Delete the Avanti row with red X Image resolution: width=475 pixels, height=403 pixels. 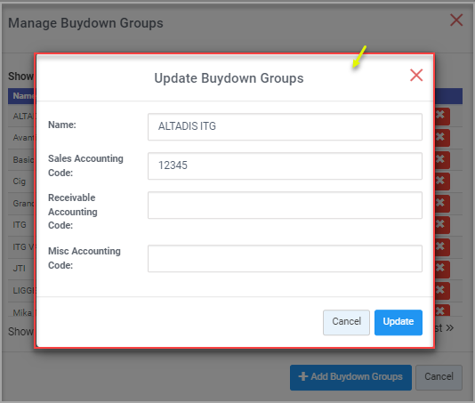coord(442,138)
